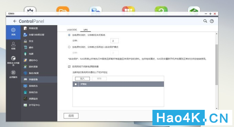Select auto-protection mode radio option

tap(69, 47)
